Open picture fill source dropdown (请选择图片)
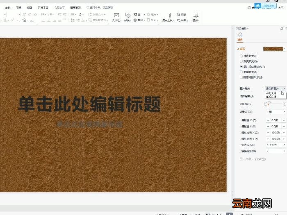Screen dimensions: 287x215 (276, 88)
